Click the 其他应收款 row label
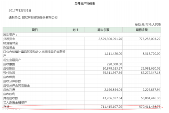Screen dimensions: 169x113 coord(11,98)
